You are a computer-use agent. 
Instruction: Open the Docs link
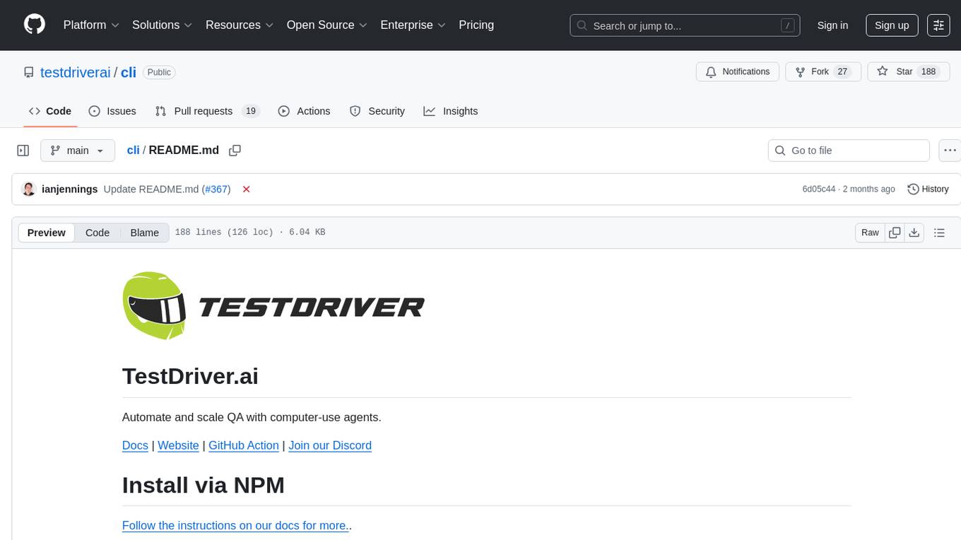[135, 445]
